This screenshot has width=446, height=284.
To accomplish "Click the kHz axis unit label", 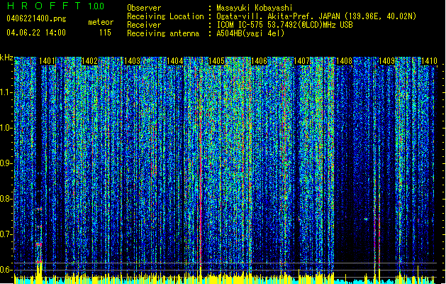I will tap(6, 58).
